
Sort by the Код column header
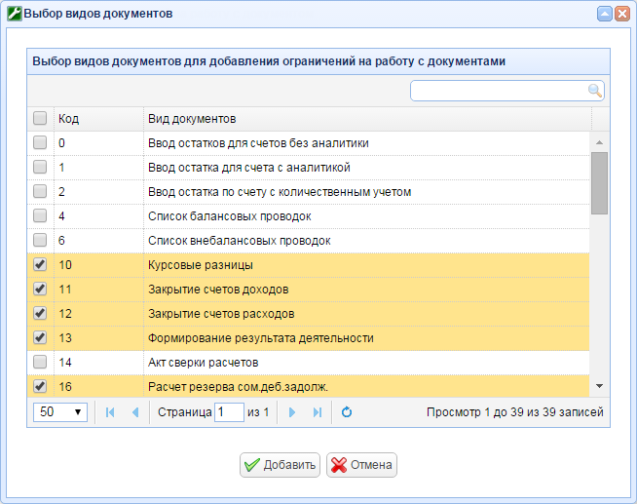click(x=98, y=119)
